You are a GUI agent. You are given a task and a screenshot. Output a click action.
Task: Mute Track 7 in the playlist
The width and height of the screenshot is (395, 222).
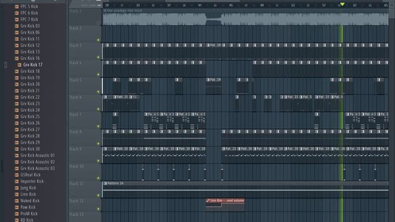click(x=98, y=126)
